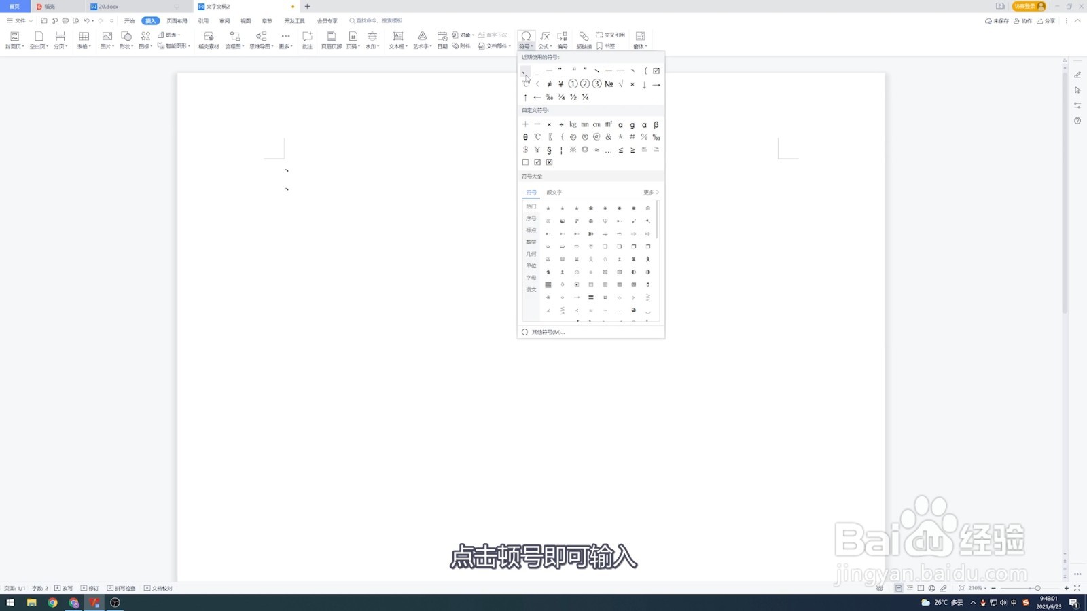Screen dimensions: 1087x611
Task: Select the 颜文字 emoticon tab in symbol panel
Action: [x=554, y=192]
